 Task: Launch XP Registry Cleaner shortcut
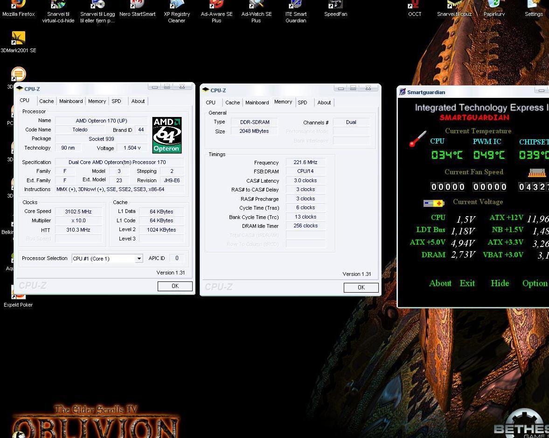click(x=177, y=12)
